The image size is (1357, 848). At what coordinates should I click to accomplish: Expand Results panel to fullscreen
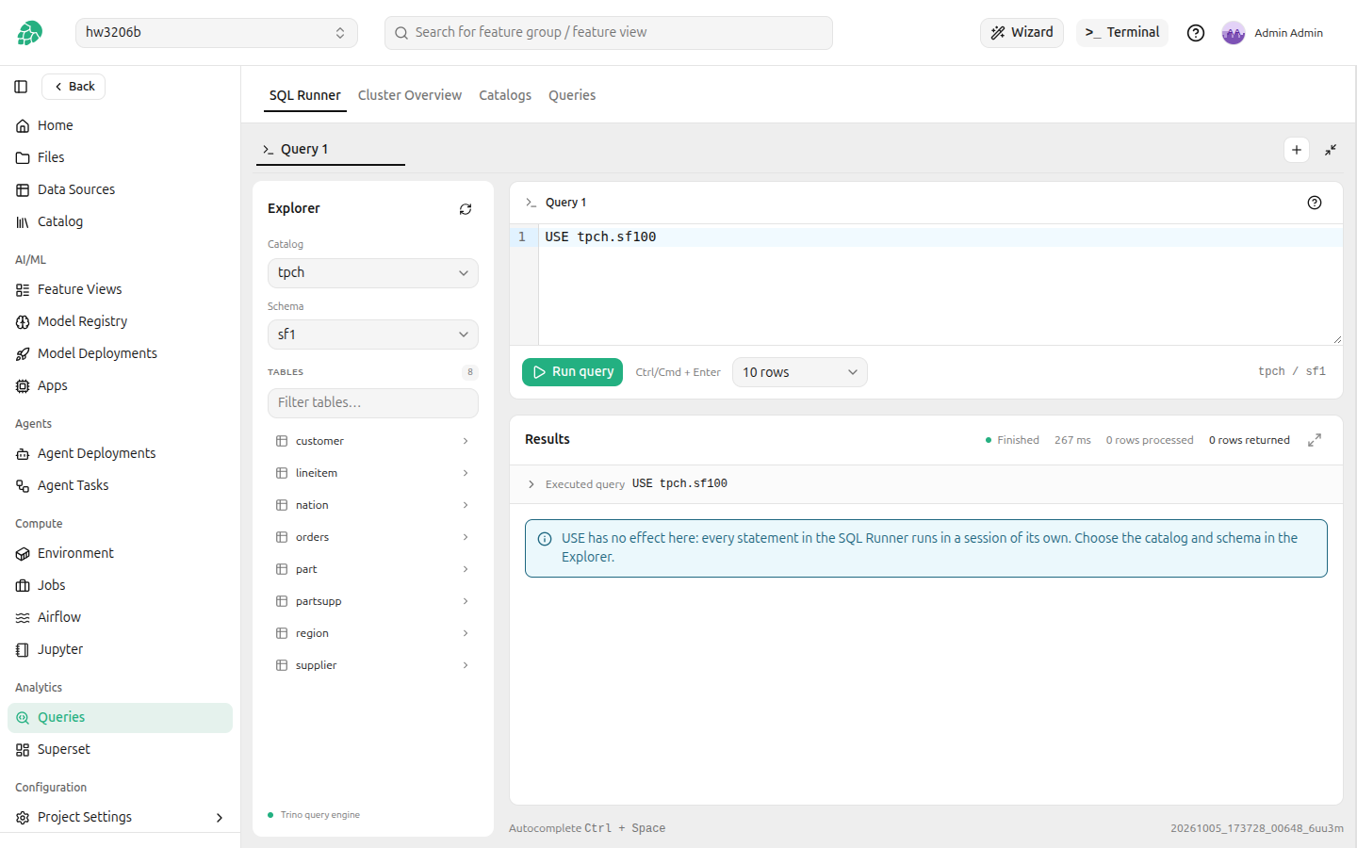(x=1315, y=440)
